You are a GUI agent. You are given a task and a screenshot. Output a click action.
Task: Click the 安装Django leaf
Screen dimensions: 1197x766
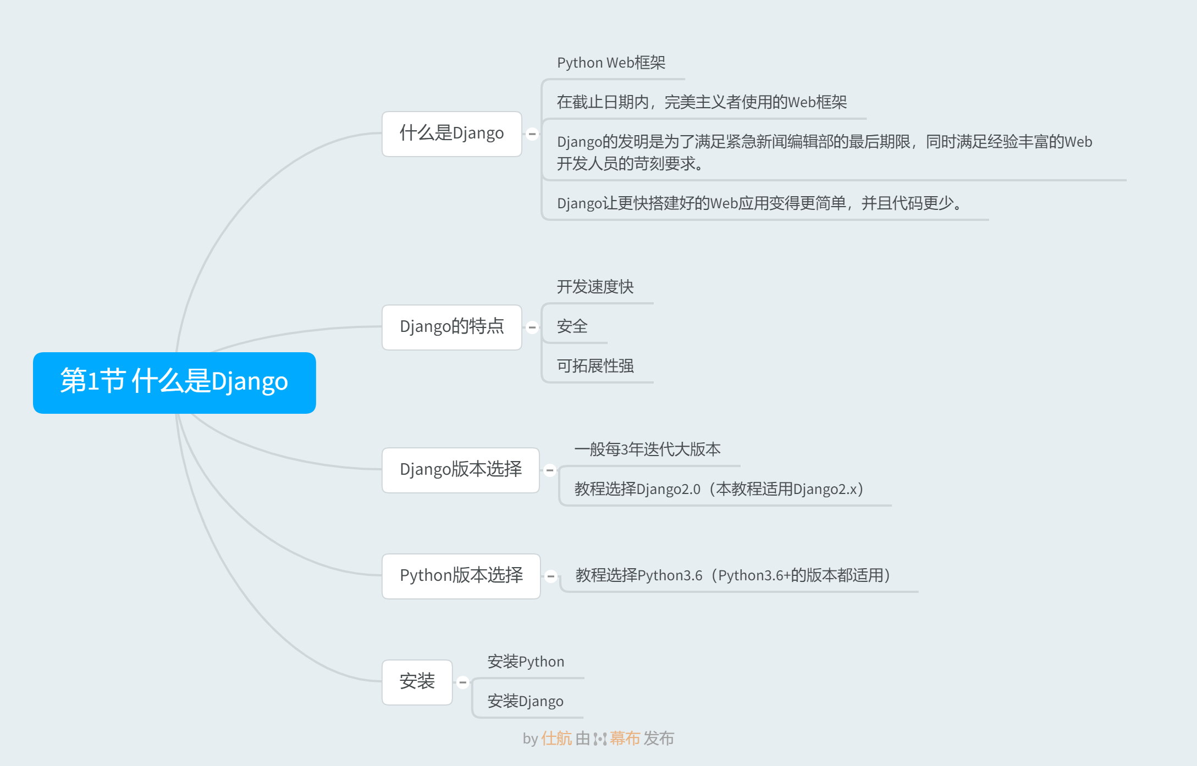tap(525, 701)
